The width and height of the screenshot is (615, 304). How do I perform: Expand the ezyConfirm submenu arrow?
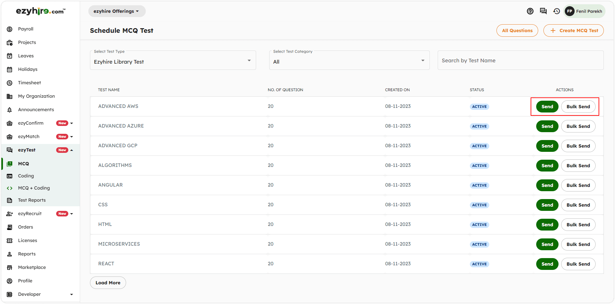pos(72,123)
